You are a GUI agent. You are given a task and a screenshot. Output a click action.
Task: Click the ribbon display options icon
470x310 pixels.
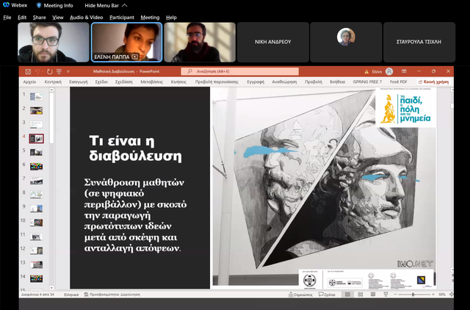click(x=404, y=71)
